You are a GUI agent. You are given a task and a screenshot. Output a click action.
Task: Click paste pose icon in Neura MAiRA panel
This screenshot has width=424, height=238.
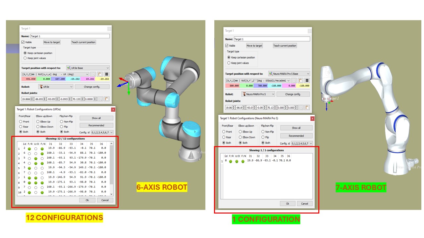300,80
